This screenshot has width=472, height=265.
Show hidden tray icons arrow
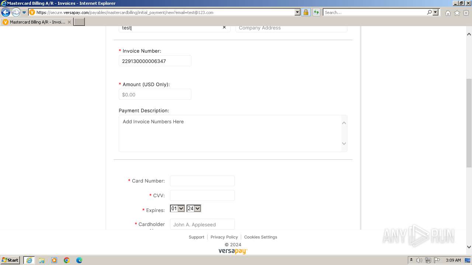click(x=411, y=260)
